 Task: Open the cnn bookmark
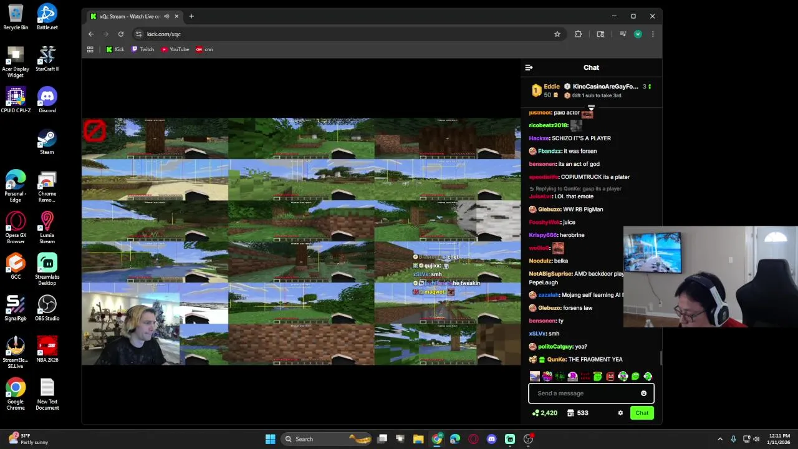pyautogui.click(x=204, y=49)
